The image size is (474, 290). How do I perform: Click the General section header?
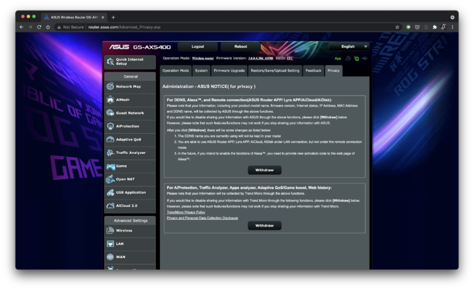coord(131,76)
